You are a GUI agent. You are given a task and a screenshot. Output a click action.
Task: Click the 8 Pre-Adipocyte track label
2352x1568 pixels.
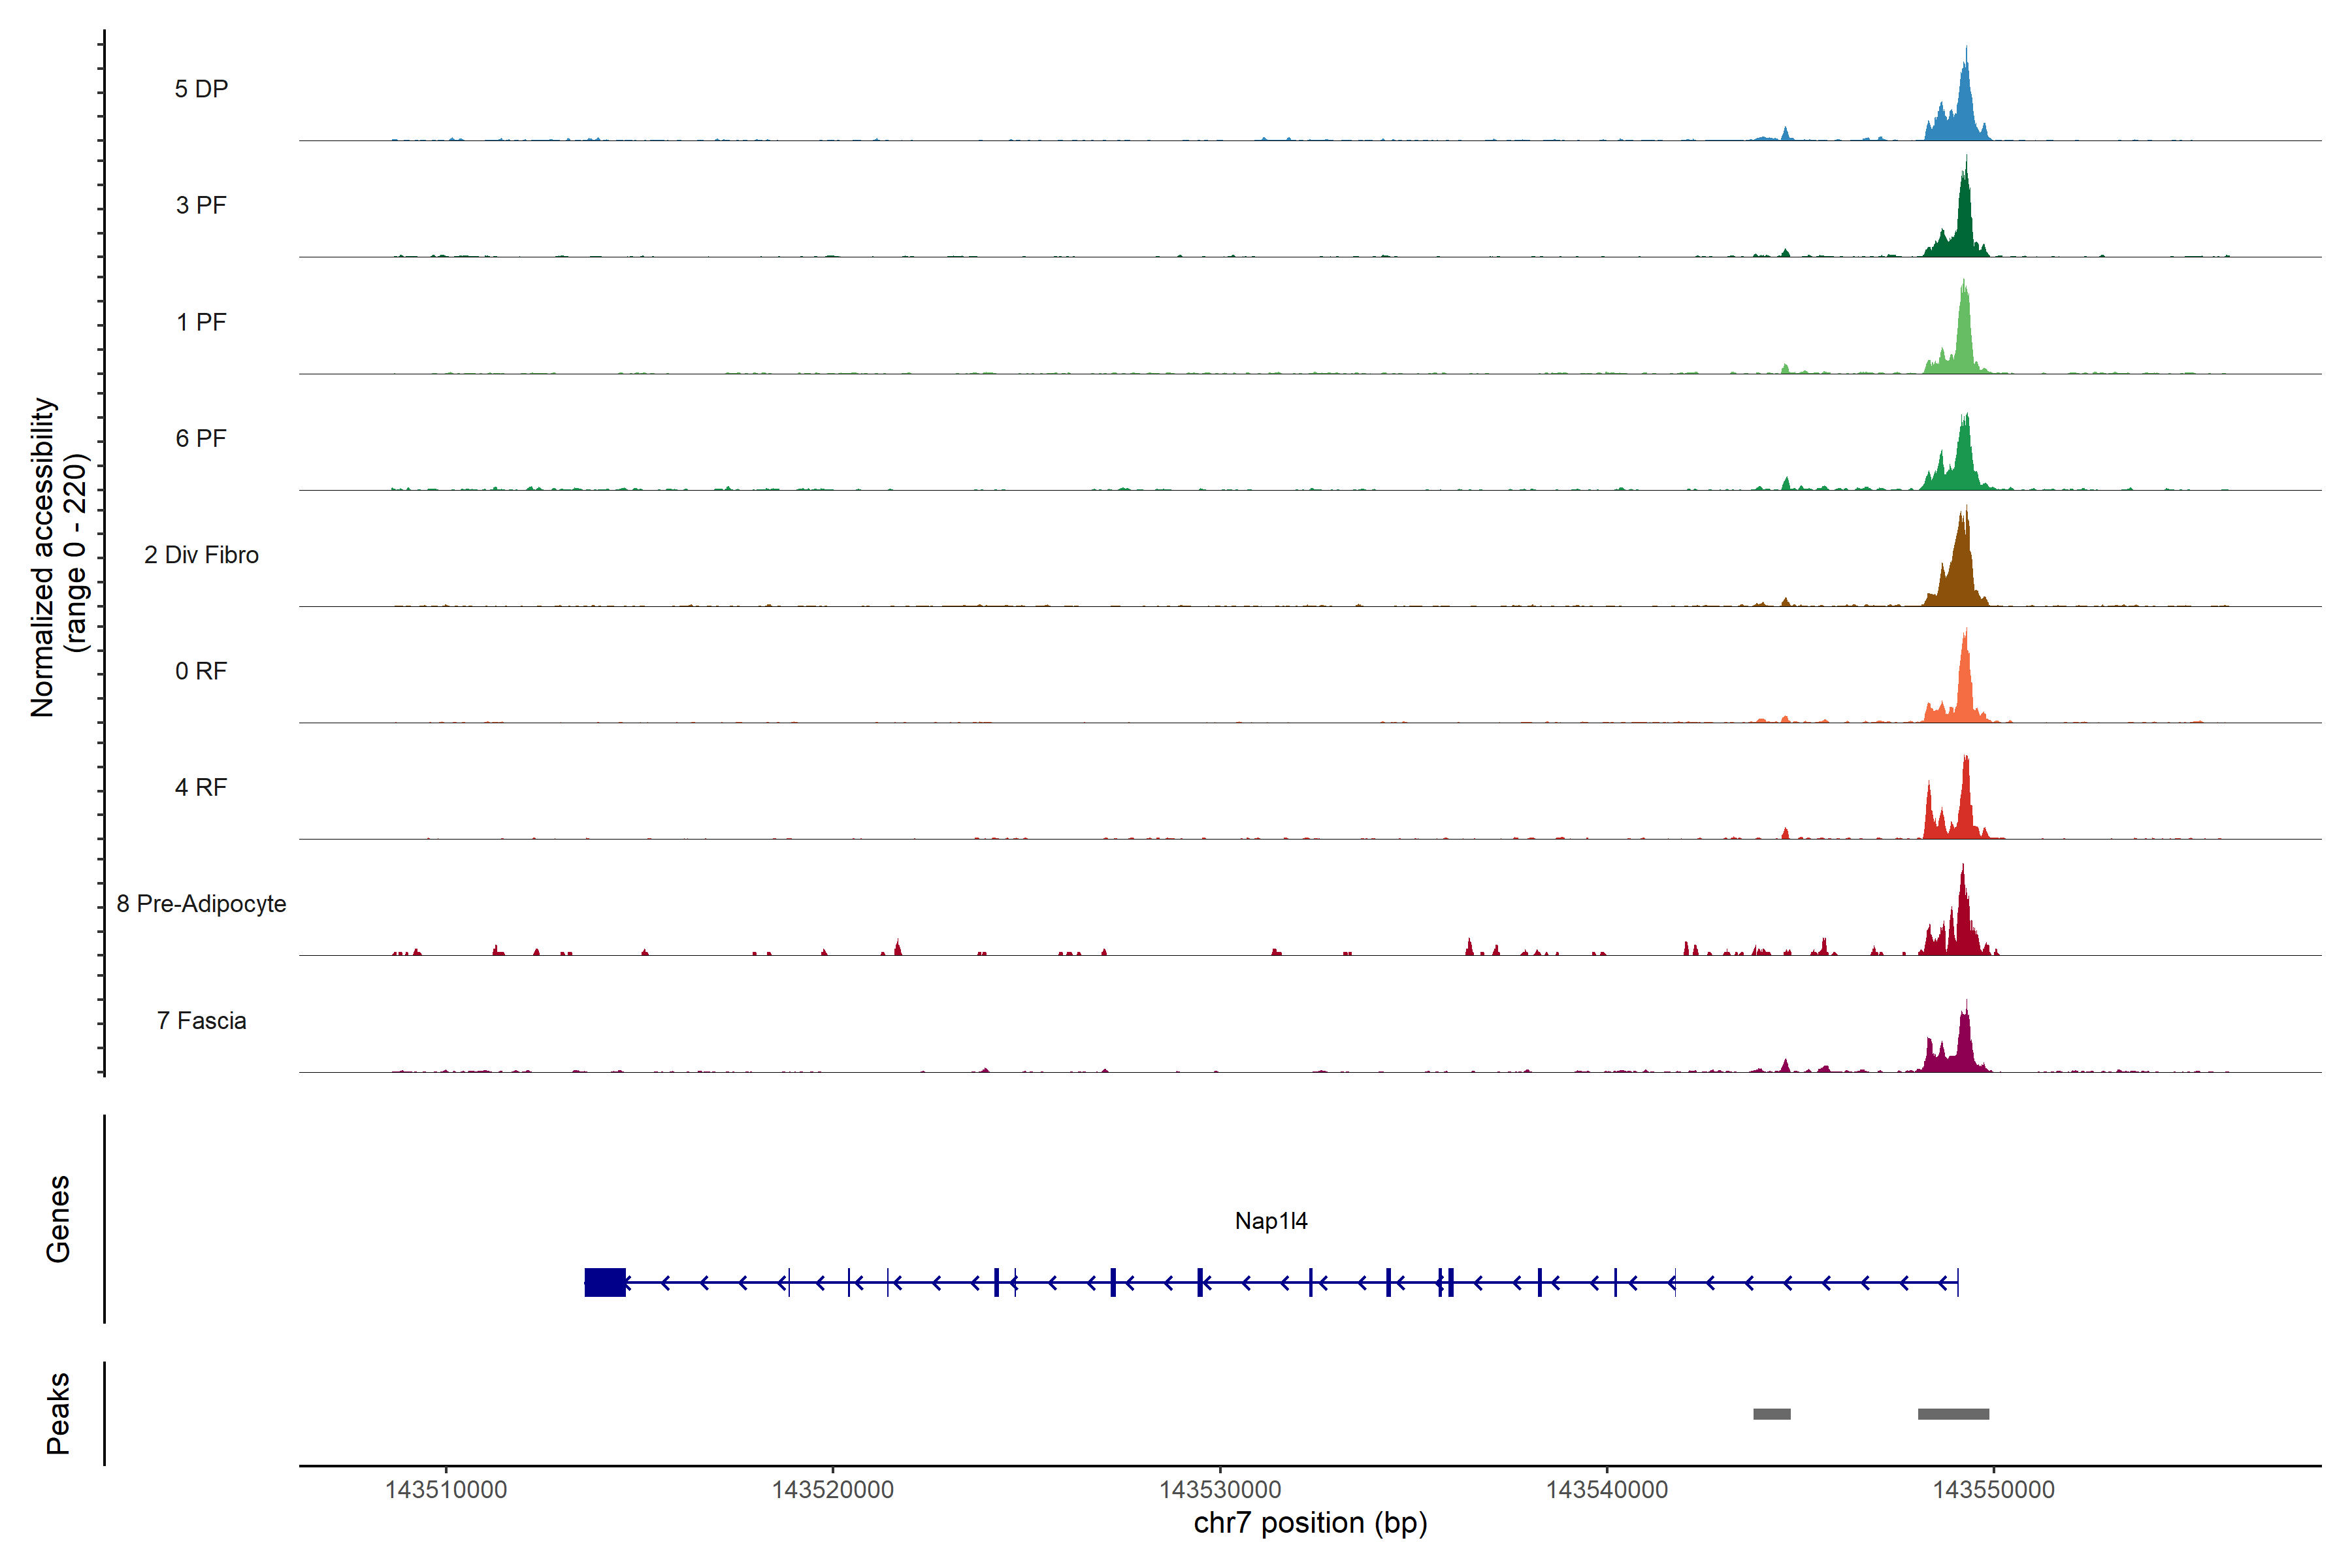201,904
